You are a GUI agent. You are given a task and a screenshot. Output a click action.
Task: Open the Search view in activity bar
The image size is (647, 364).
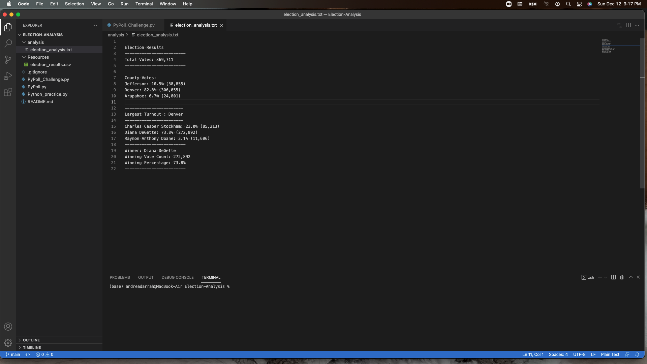(x=8, y=43)
